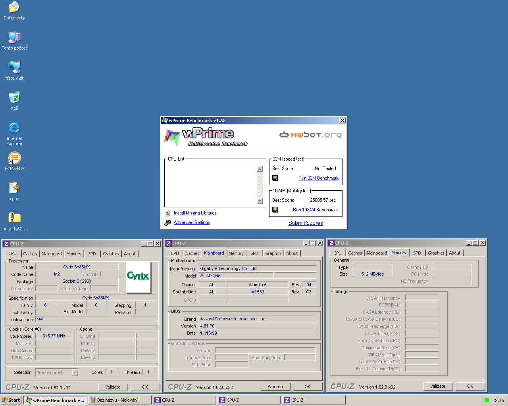Click the mainboard Model field ALADDIN5
This screenshot has height=406, width=508.
click(236, 276)
